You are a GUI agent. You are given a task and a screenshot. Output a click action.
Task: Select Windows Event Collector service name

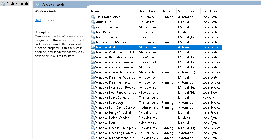(x=113, y=98)
